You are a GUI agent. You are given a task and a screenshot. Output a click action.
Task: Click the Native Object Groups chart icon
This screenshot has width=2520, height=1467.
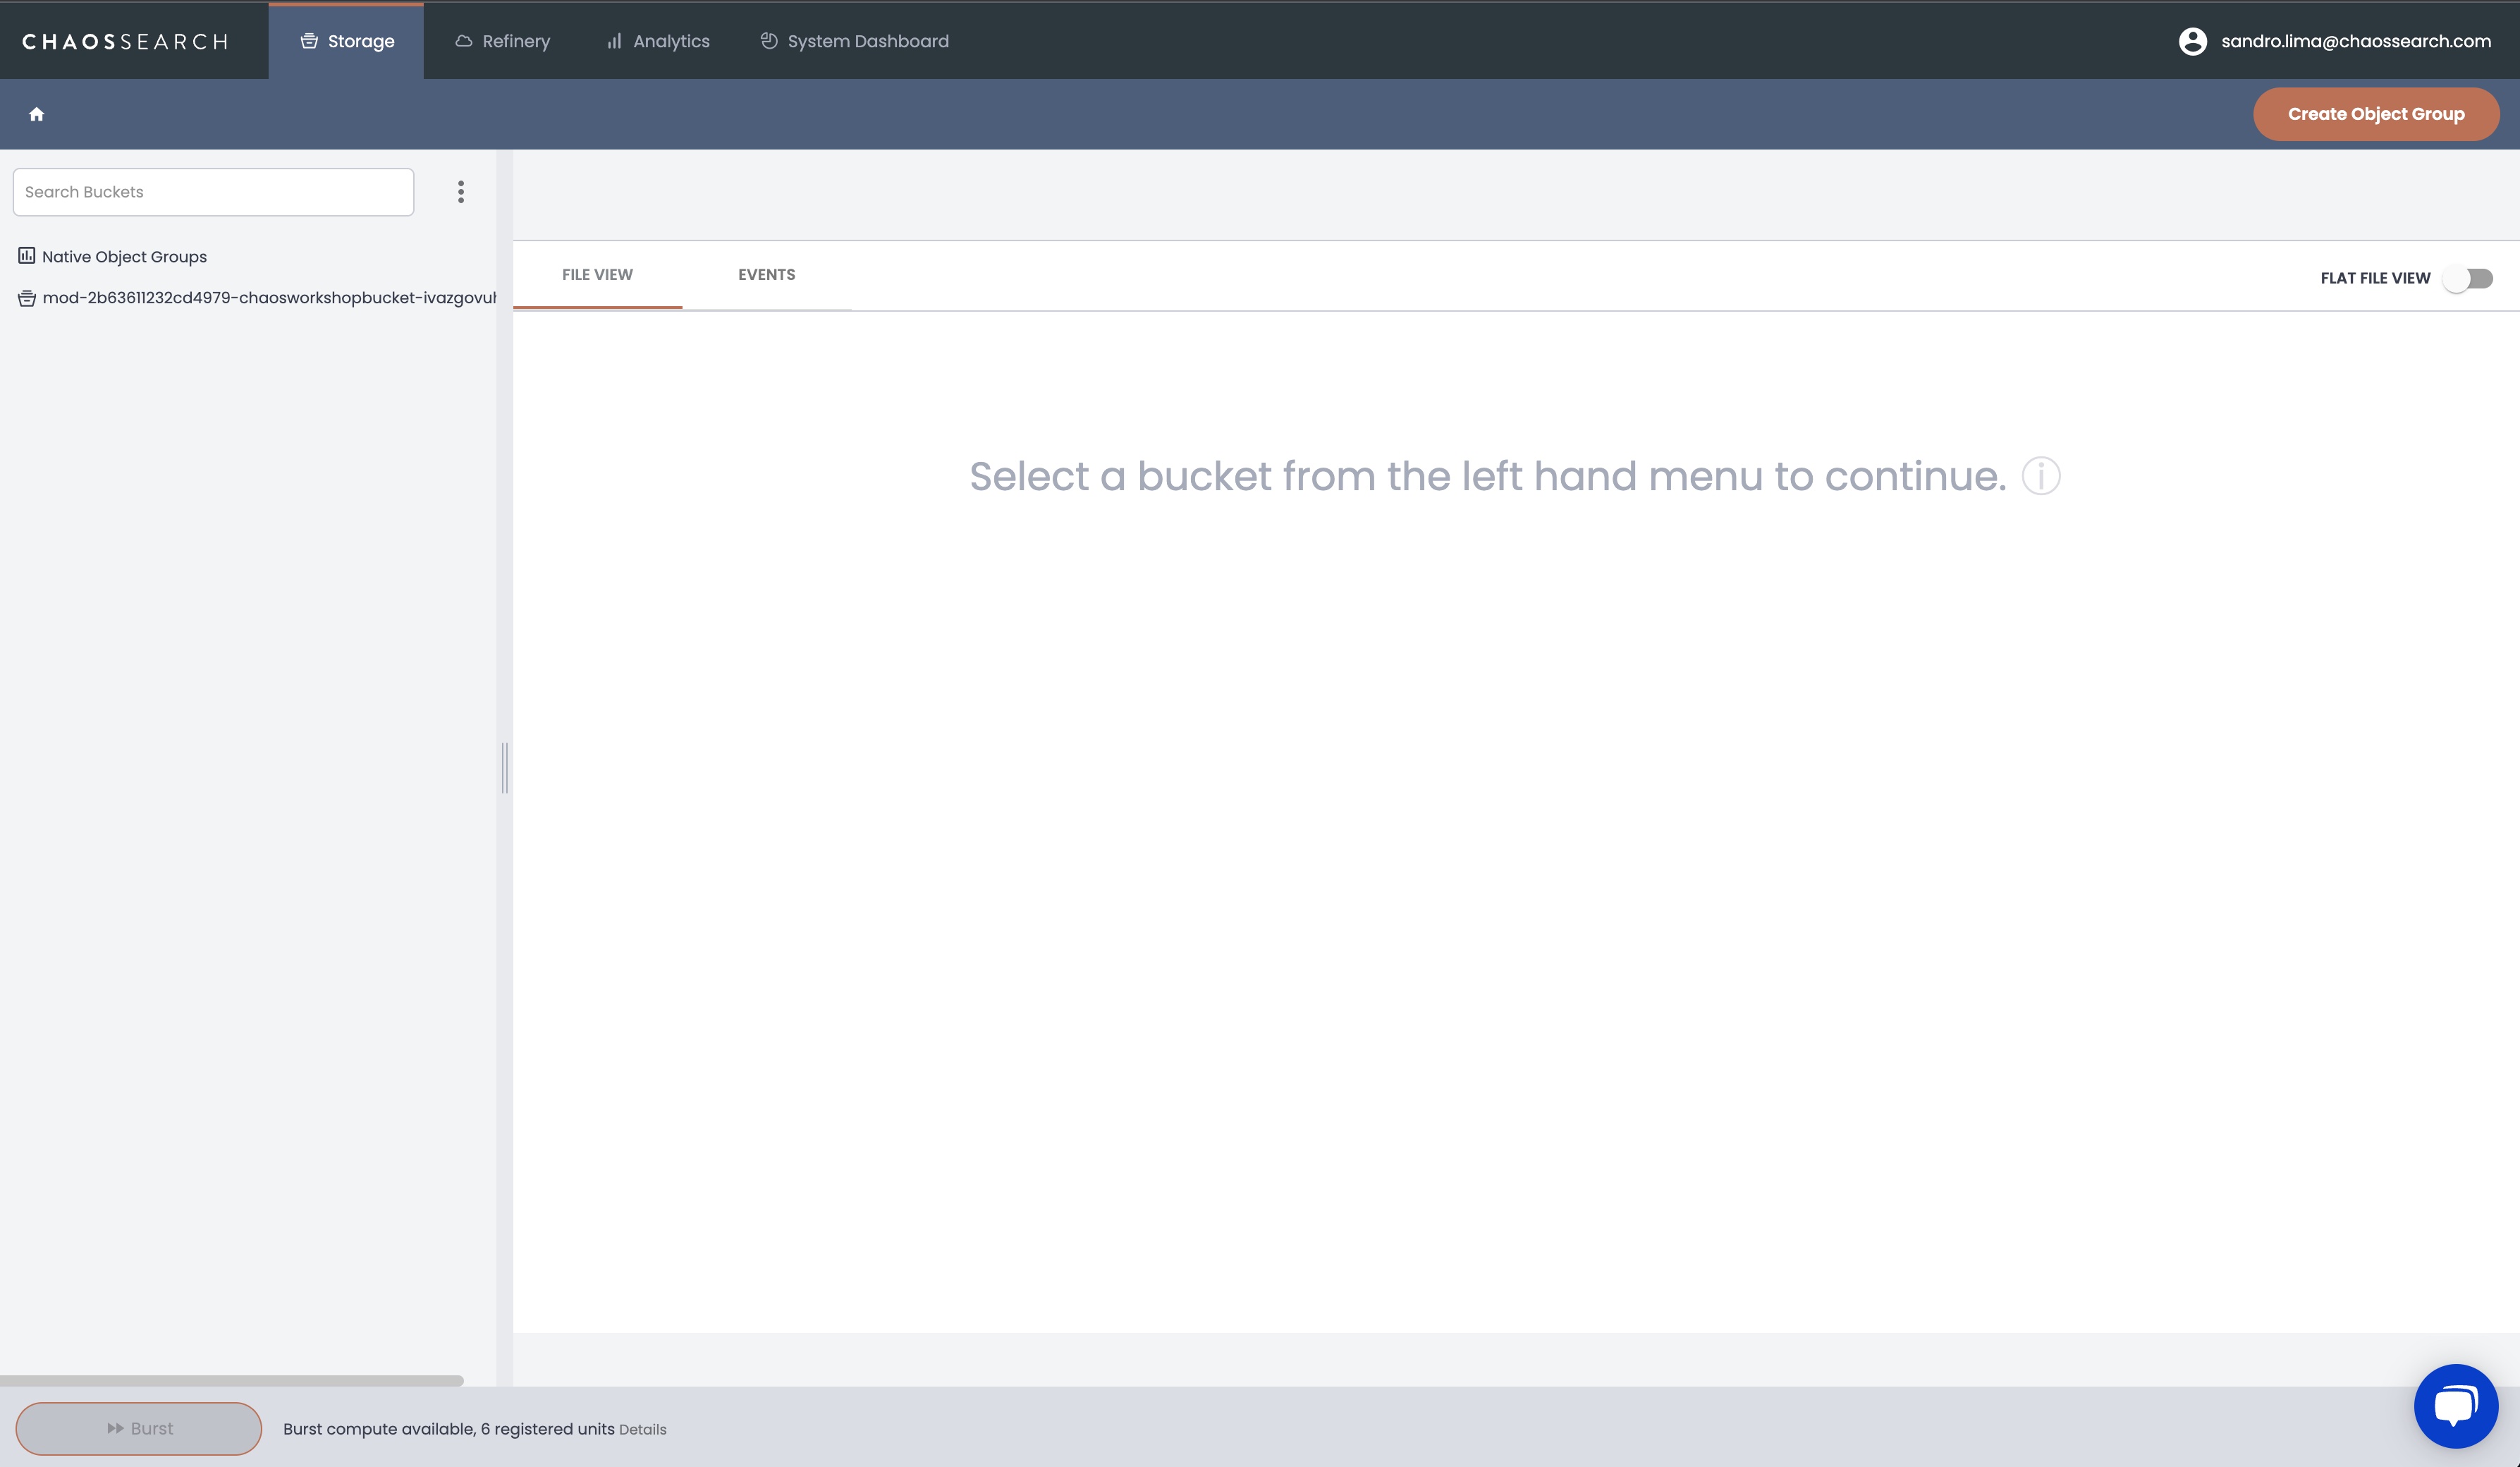[x=27, y=256]
